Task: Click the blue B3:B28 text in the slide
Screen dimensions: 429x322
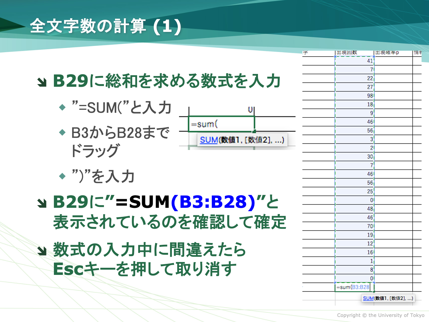Action: pyautogui.click(x=213, y=202)
